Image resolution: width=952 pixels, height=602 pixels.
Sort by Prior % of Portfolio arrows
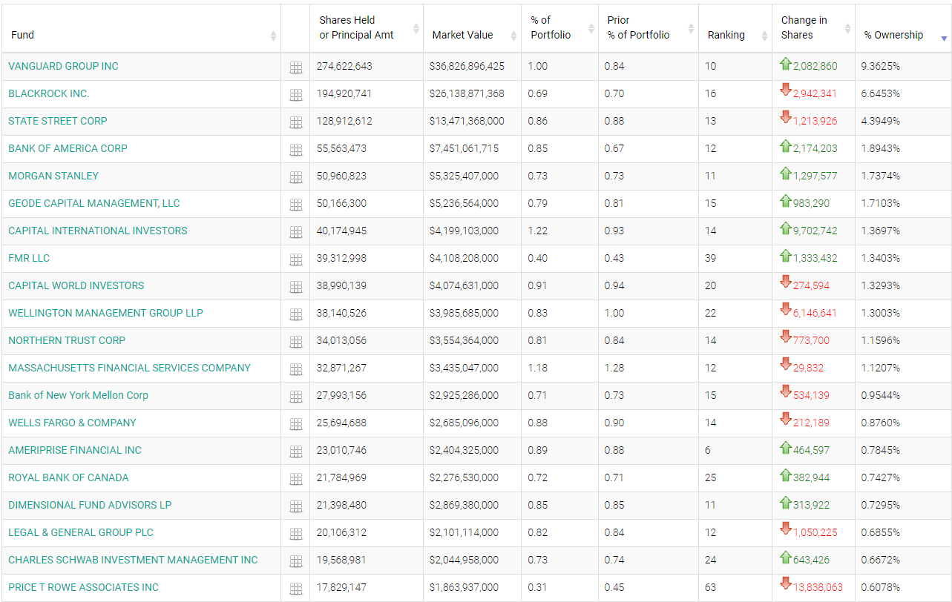[691, 28]
